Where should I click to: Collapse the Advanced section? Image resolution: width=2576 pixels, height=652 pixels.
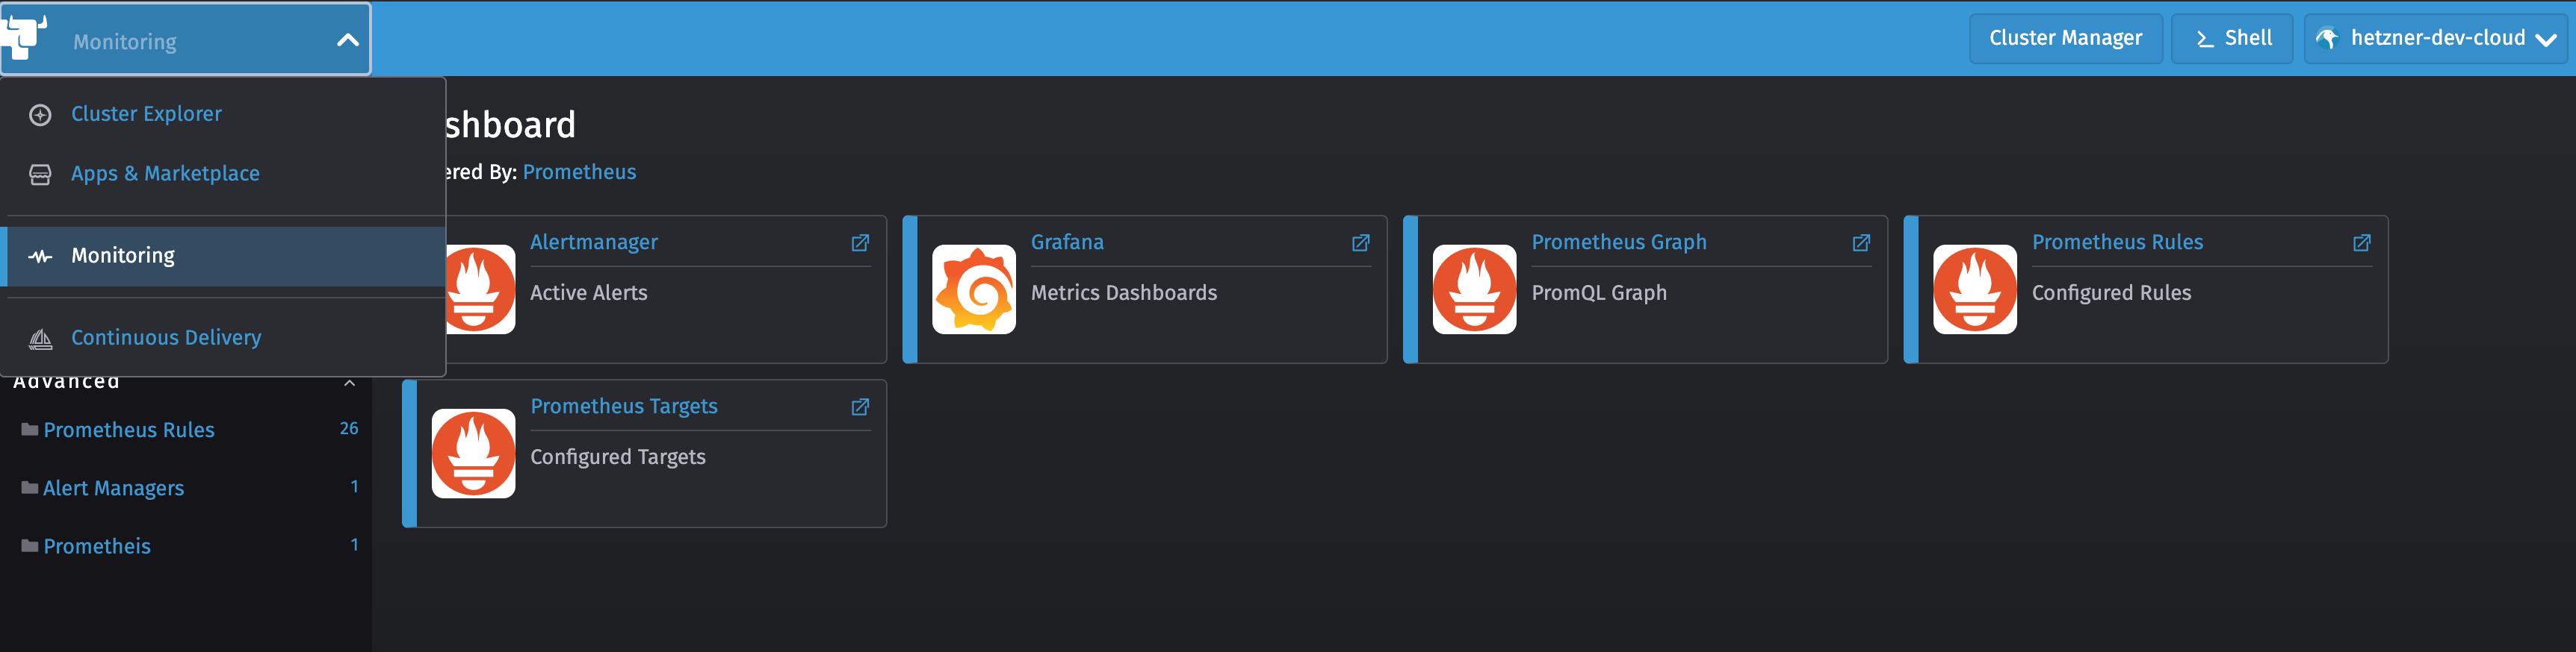[x=349, y=380]
